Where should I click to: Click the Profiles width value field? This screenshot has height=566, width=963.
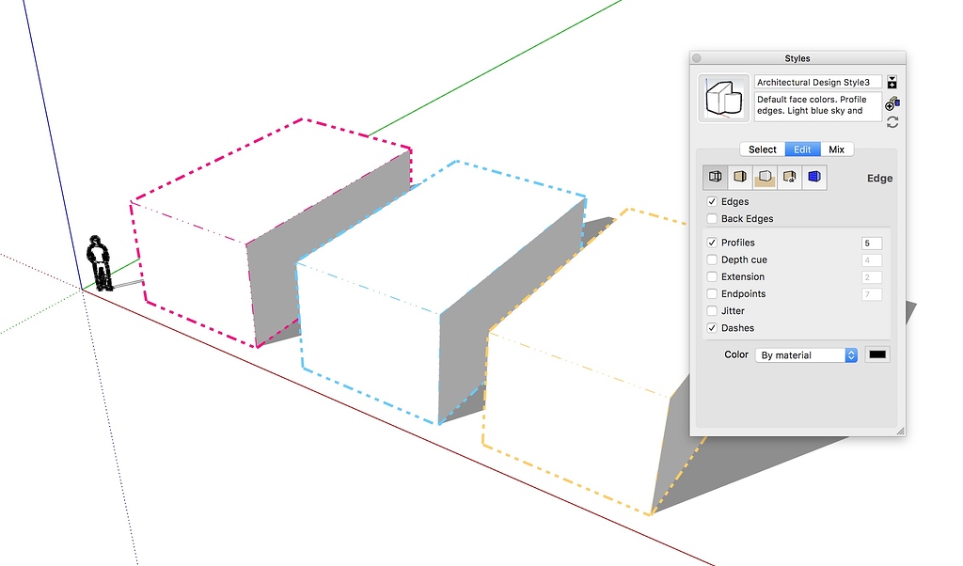[872, 242]
